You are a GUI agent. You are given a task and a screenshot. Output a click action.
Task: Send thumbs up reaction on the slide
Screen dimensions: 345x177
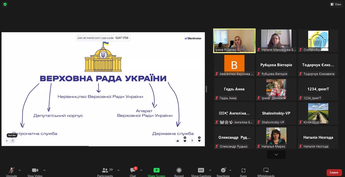point(178,141)
